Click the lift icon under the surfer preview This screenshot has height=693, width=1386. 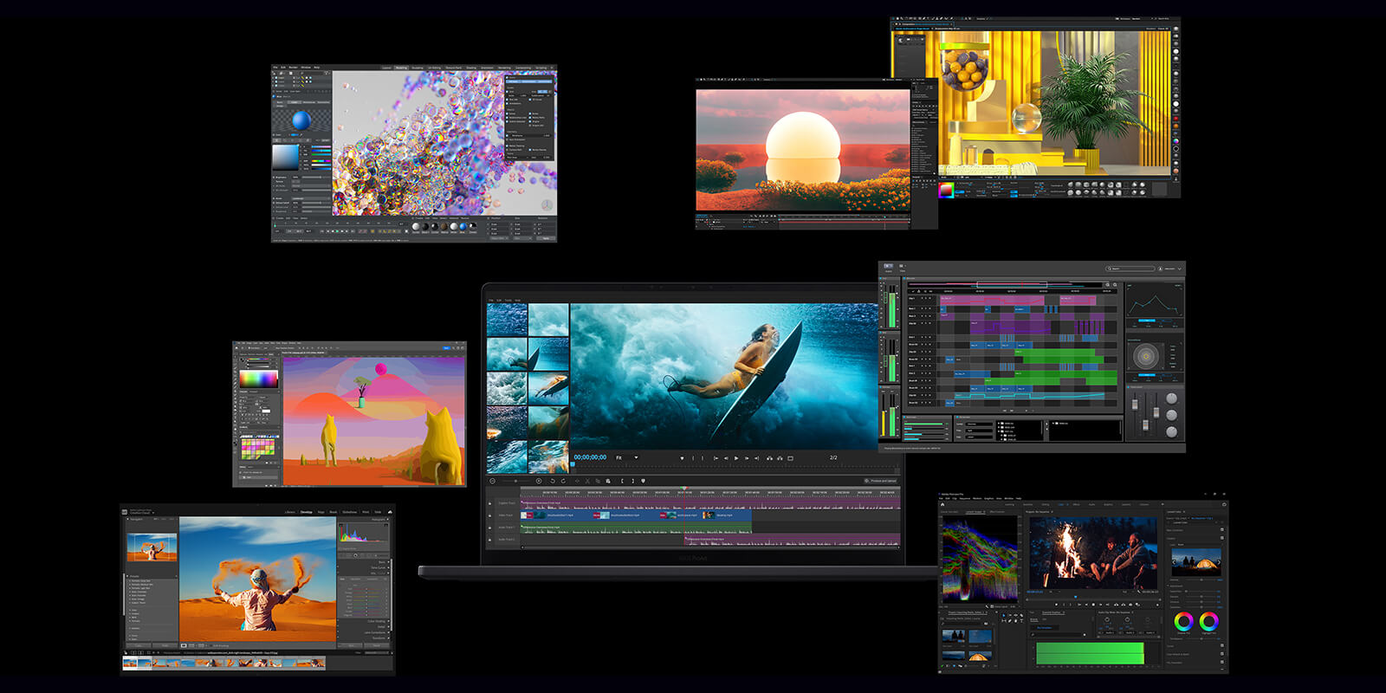click(769, 457)
